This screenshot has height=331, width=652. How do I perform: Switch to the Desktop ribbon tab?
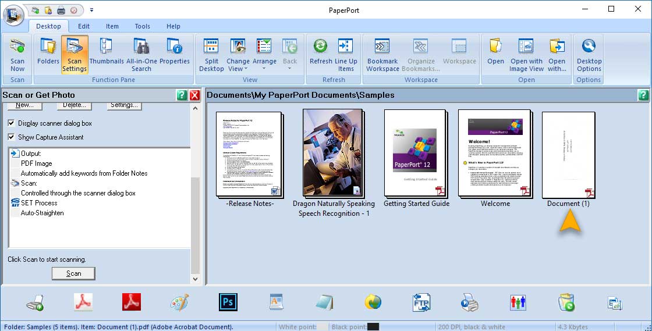pyautogui.click(x=48, y=26)
